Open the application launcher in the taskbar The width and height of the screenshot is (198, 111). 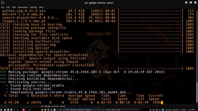click(1, 110)
